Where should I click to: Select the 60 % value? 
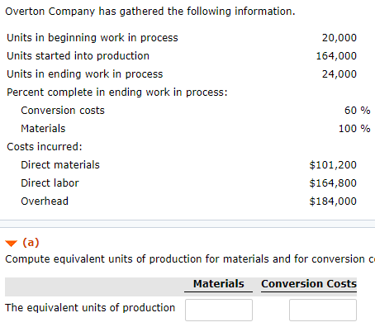tap(357, 111)
